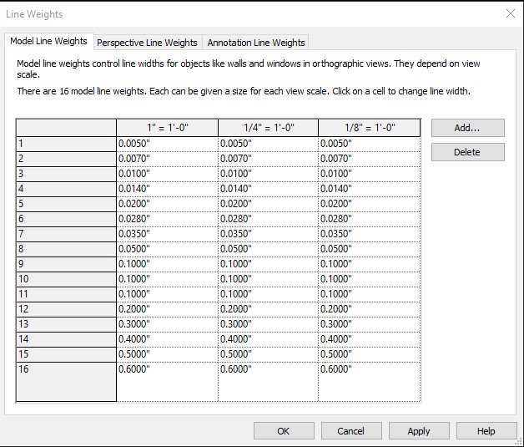524x447 pixels.
Task: Edit weight 13 cell under 1" = 1'-0"
Action: point(168,324)
